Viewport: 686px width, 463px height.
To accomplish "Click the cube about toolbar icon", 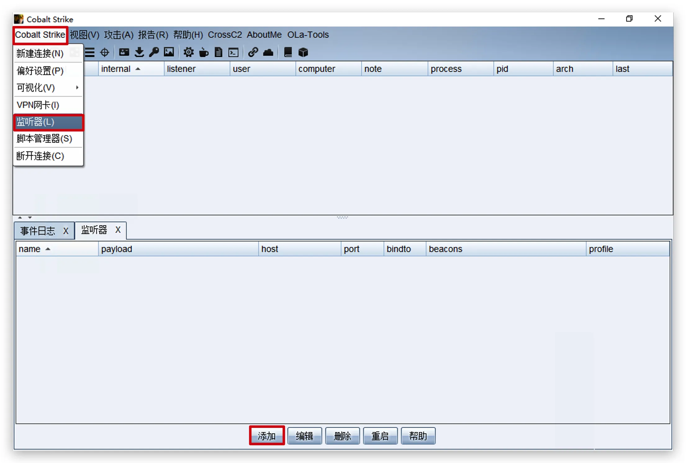I will tap(303, 52).
